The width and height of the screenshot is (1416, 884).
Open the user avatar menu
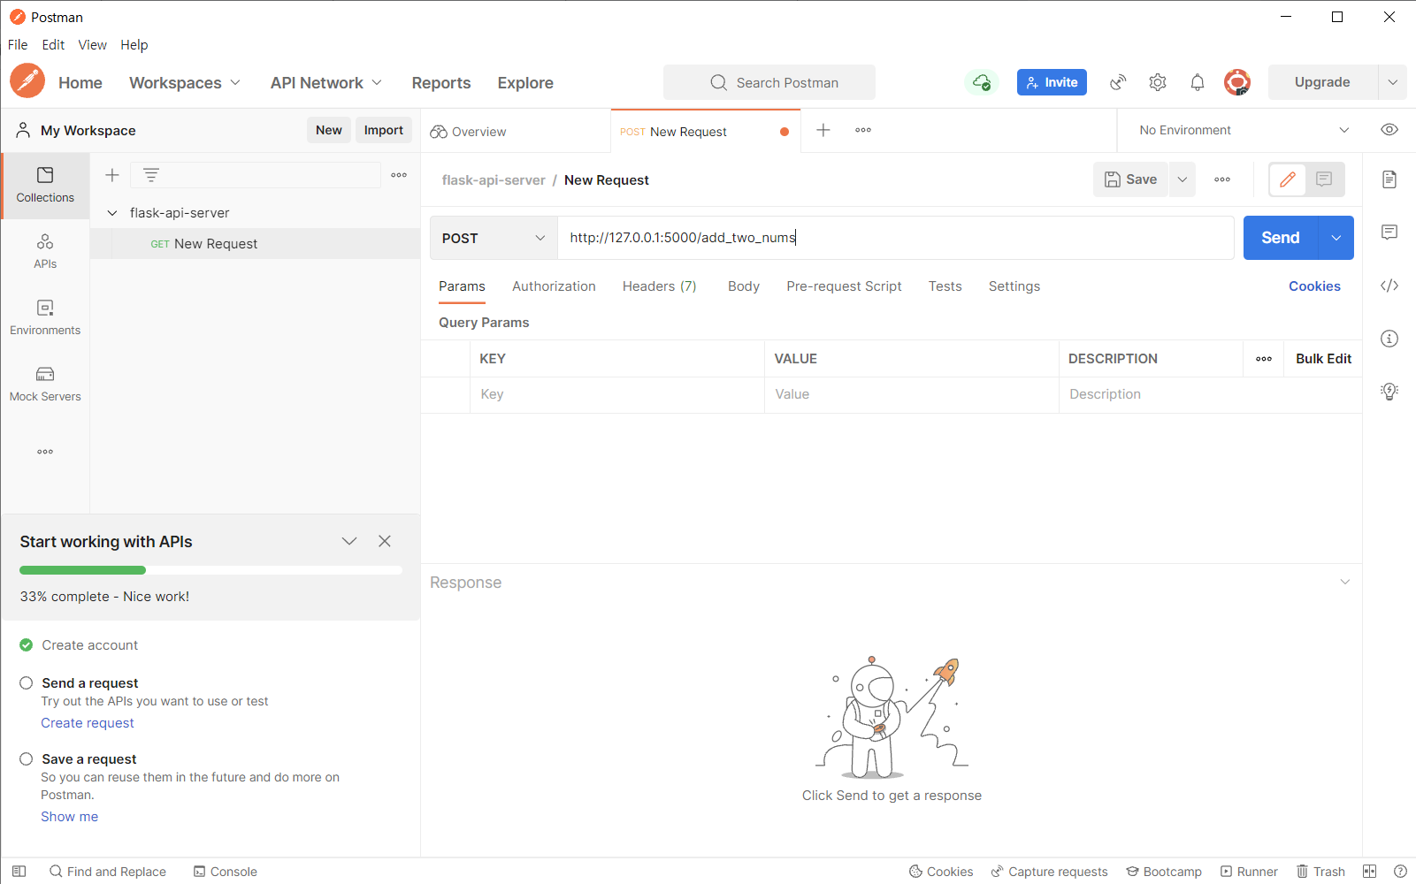(1236, 82)
